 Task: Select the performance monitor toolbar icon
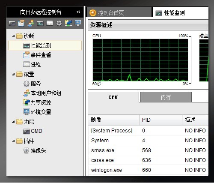coord(40,24)
